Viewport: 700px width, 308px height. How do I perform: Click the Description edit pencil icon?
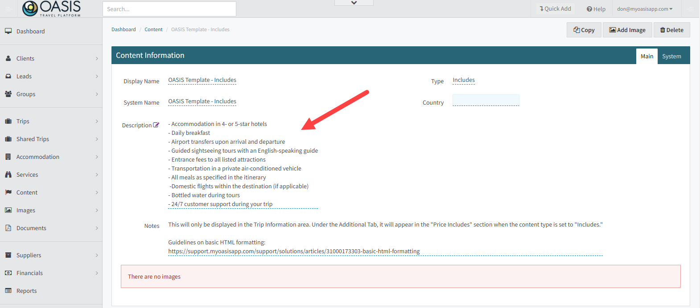coord(156,125)
